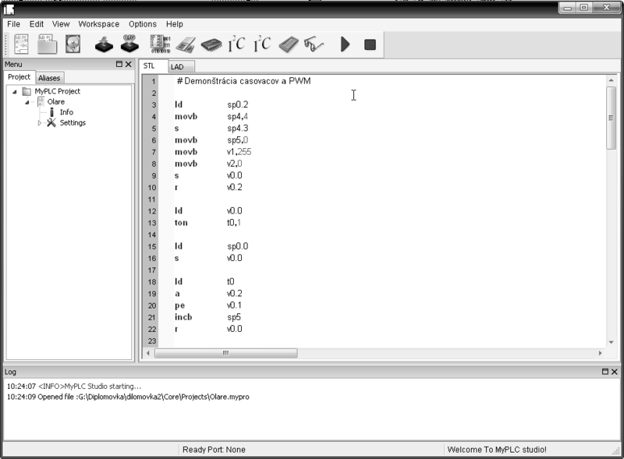The image size is (624, 459).
Task: Switch to the LAD editor tab
Action: click(x=177, y=67)
